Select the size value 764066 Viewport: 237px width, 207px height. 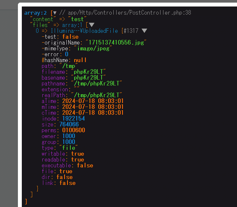[x=69, y=124]
